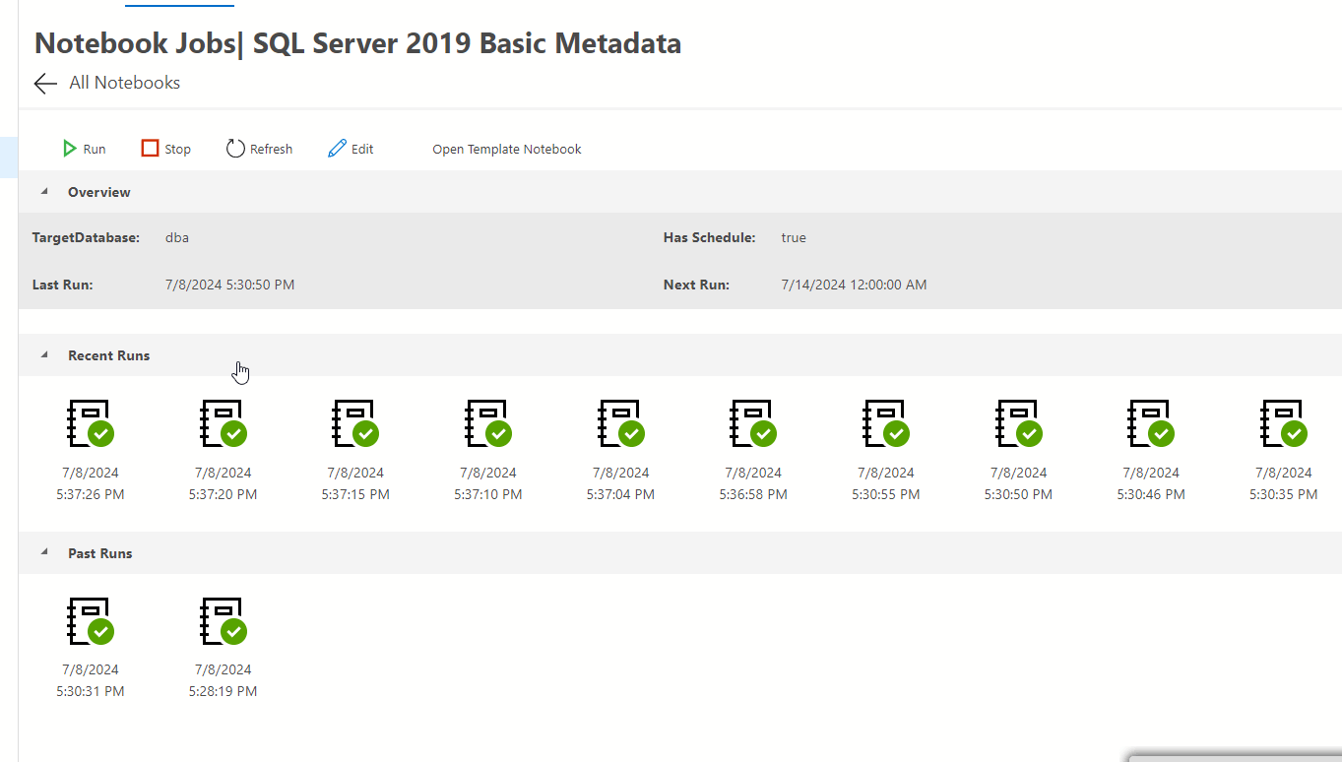Go back using the All Notebooks arrow
This screenshot has width=1342, height=762.
point(45,84)
